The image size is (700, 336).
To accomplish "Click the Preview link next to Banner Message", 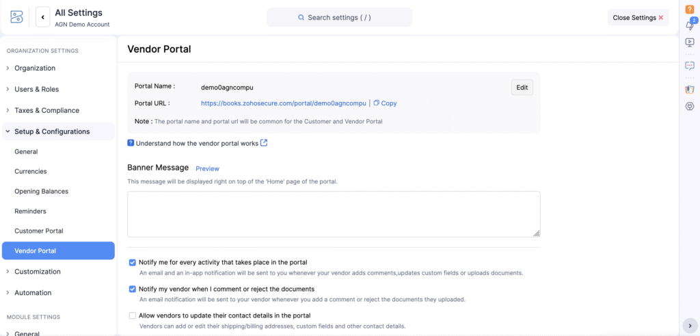I will pyautogui.click(x=208, y=168).
